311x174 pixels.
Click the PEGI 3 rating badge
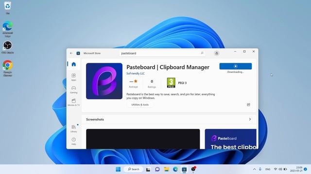coord(171,83)
